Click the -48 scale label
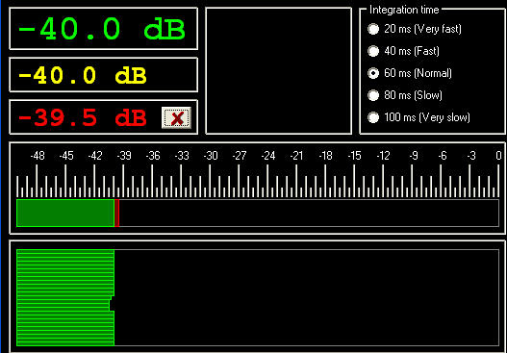Viewport: 507px width, 353px height. point(38,156)
